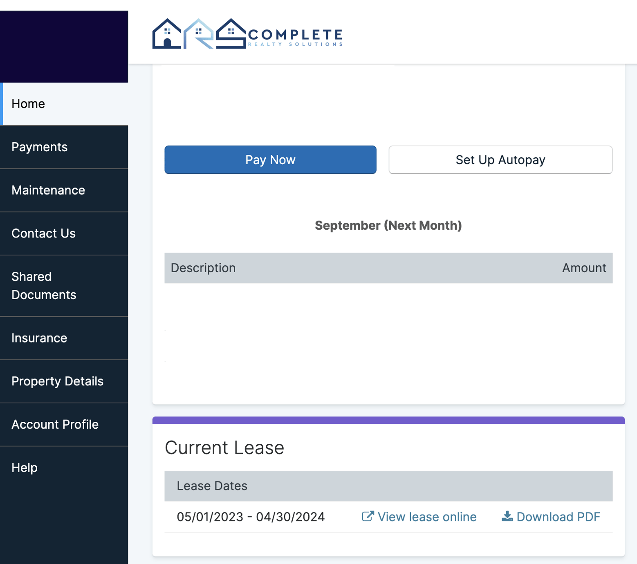
Task: Download the lease as PDF
Action: click(558, 516)
